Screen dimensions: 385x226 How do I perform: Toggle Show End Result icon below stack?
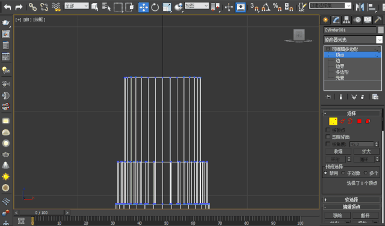tap(340, 97)
